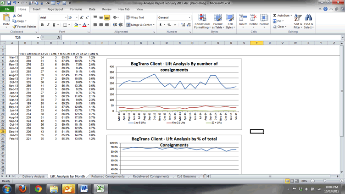Click the Format Painter brush

coord(15,27)
